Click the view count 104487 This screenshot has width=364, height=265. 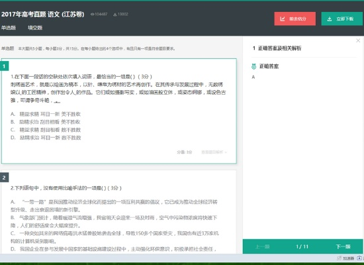pyautogui.click(x=101, y=14)
